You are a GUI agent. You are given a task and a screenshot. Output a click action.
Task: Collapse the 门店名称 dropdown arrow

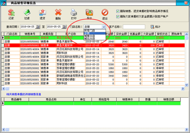104,27
